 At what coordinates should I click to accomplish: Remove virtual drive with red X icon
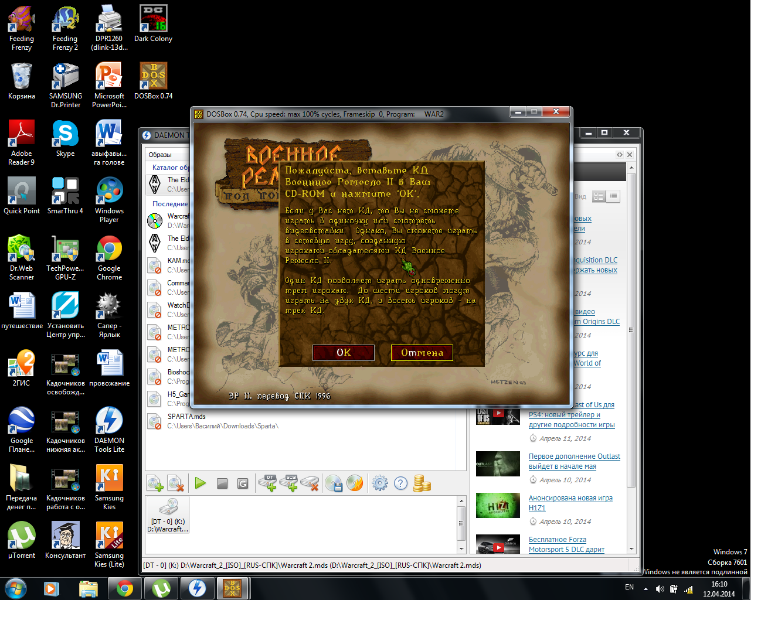coord(310,483)
